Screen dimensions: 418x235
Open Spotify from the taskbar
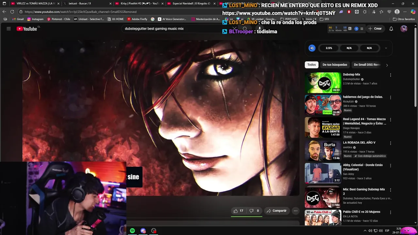pyautogui.click(x=132, y=231)
